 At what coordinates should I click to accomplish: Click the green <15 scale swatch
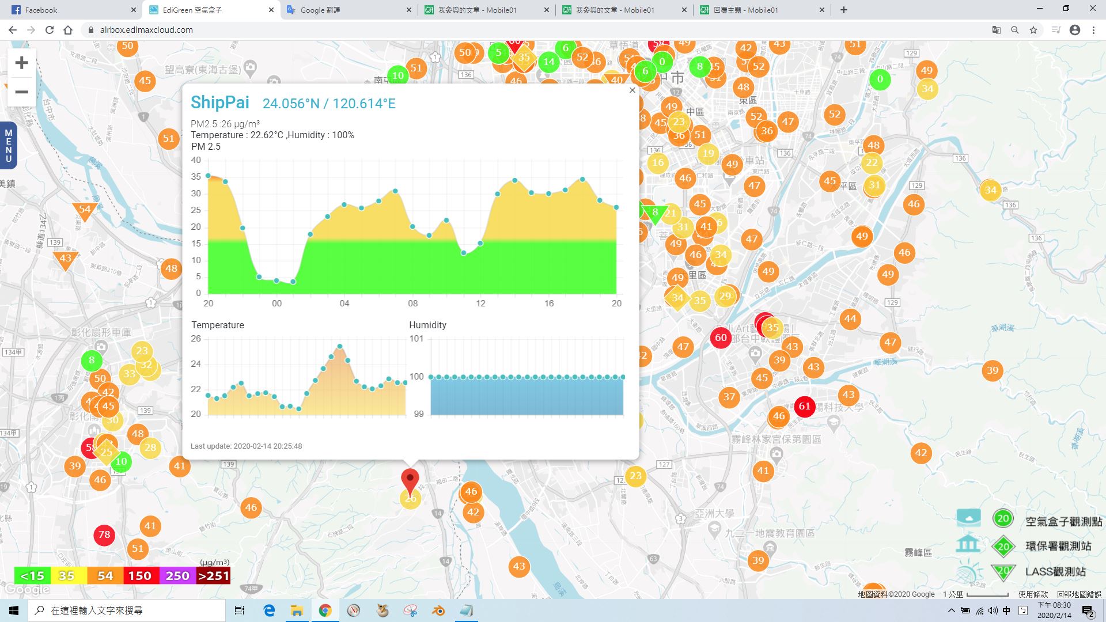coord(32,576)
